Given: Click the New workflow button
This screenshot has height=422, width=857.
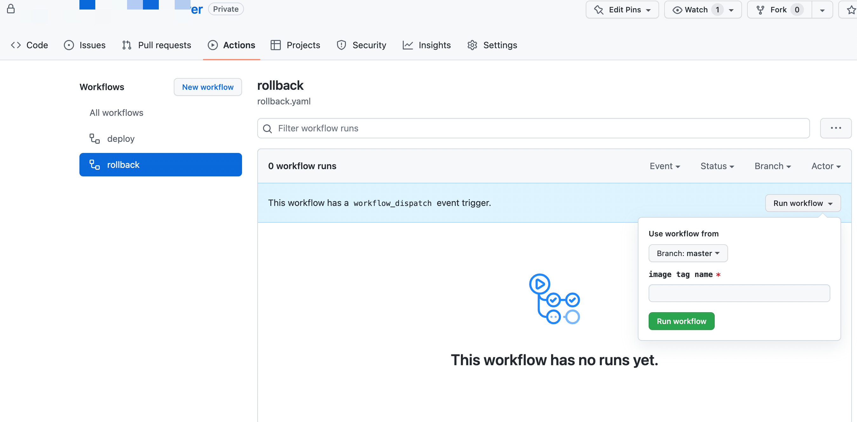Looking at the screenshot, I should (x=208, y=87).
